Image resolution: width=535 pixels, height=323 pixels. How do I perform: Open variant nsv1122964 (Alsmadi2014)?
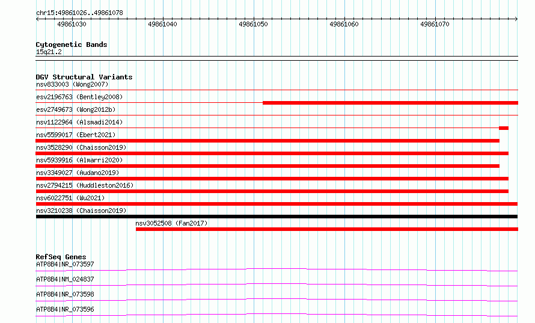coord(79,122)
